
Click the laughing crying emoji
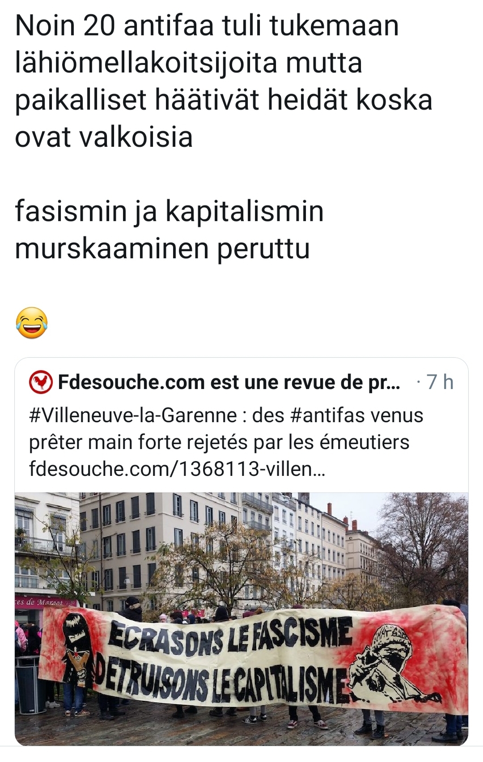click(x=31, y=323)
